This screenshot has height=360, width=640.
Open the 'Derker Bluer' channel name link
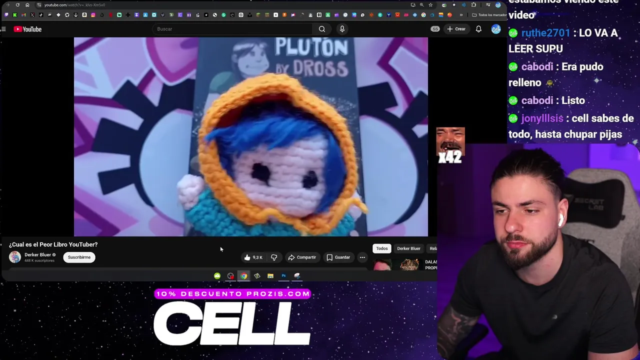point(37,254)
